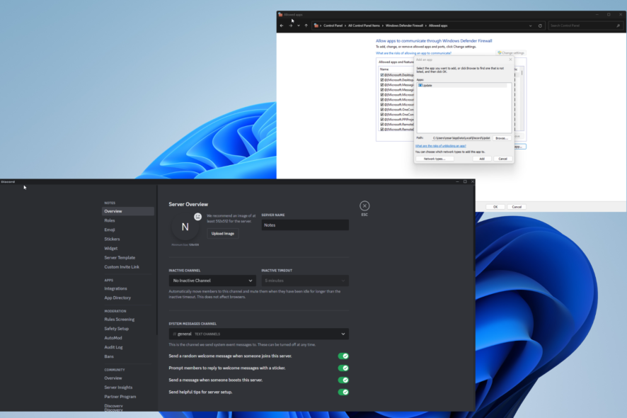Open recent locations dropdown in Control Panel toolbar
The height and width of the screenshot is (418, 627).
[x=299, y=26]
